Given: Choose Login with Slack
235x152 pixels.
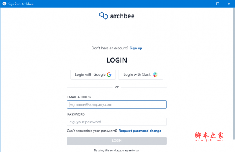Looking at the screenshot, I should (141, 75).
